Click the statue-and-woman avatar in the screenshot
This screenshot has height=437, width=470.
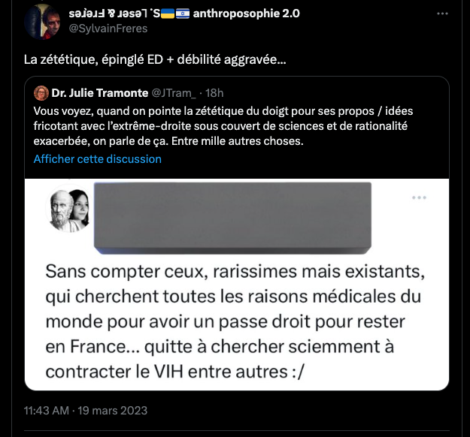coord(69,209)
